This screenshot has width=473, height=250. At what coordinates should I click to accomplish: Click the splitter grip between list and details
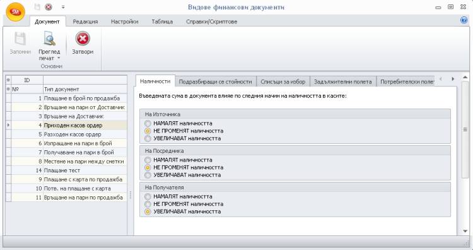pyautogui.click(x=131, y=194)
